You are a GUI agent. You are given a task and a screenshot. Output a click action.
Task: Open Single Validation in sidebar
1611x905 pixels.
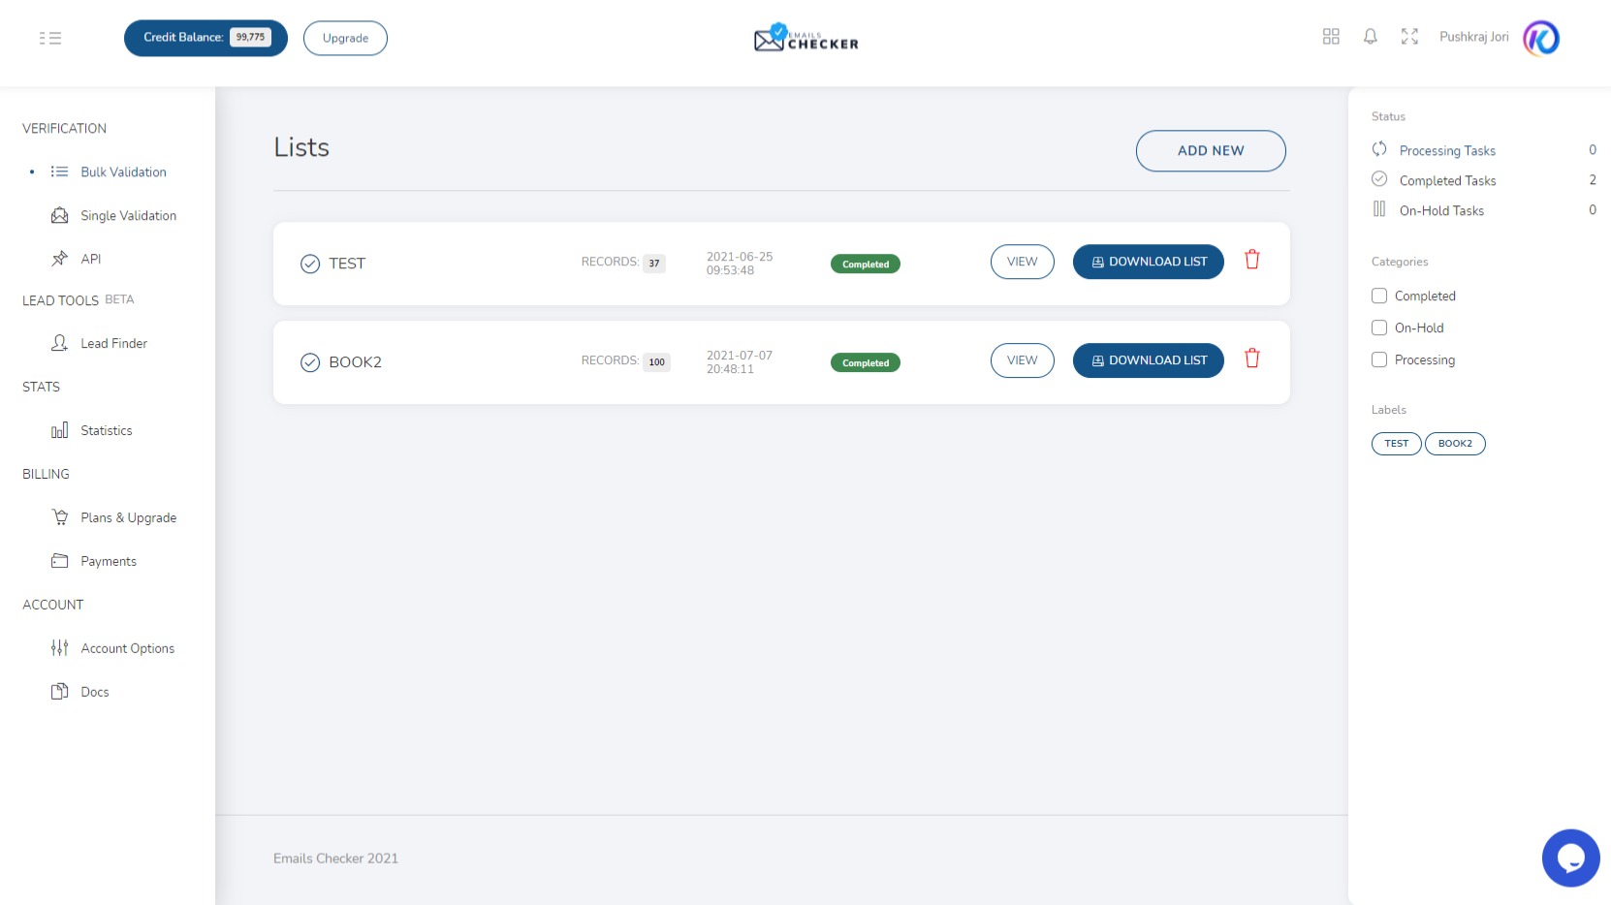[128, 216]
